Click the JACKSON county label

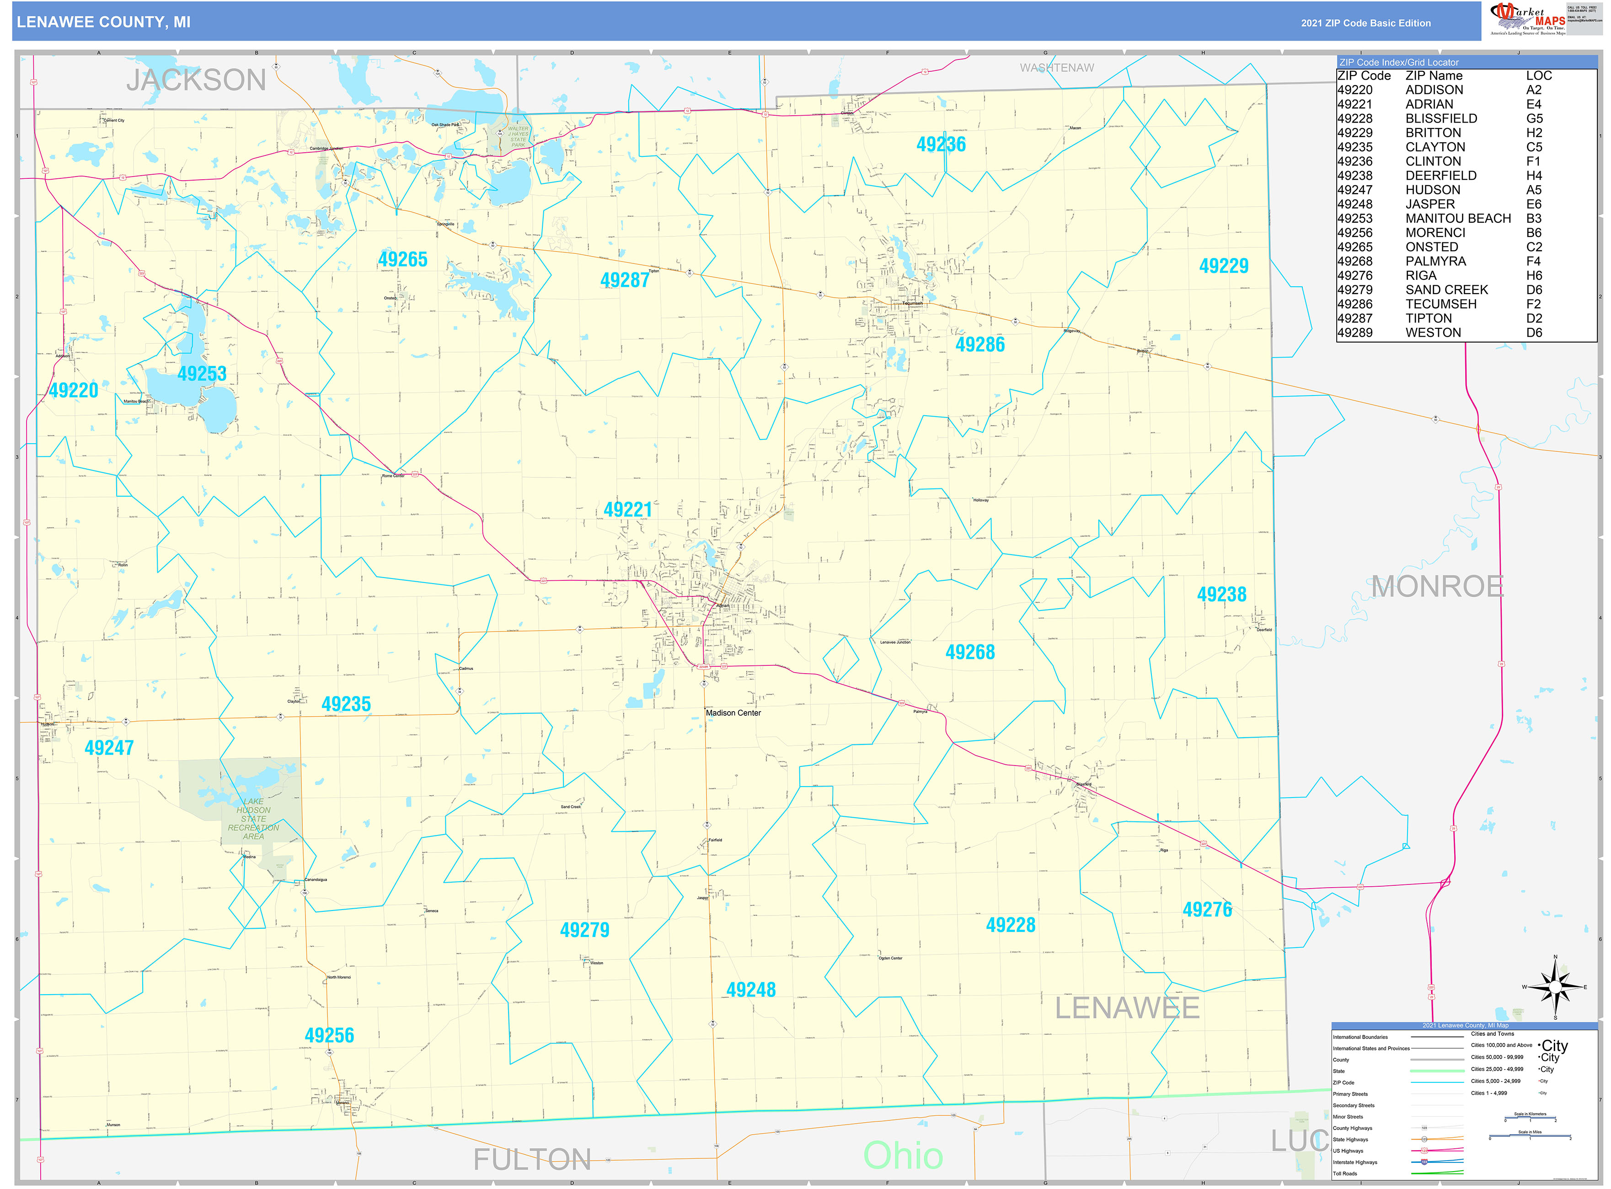point(197,80)
